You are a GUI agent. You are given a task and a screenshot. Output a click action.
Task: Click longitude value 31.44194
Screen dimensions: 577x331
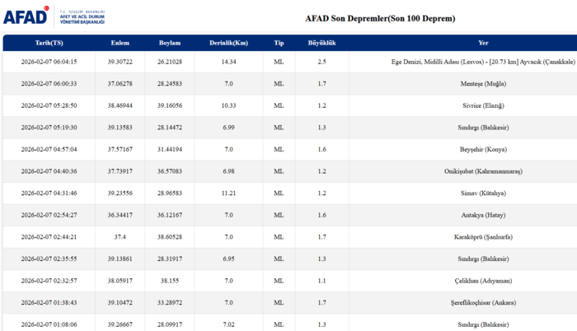(x=170, y=149)
